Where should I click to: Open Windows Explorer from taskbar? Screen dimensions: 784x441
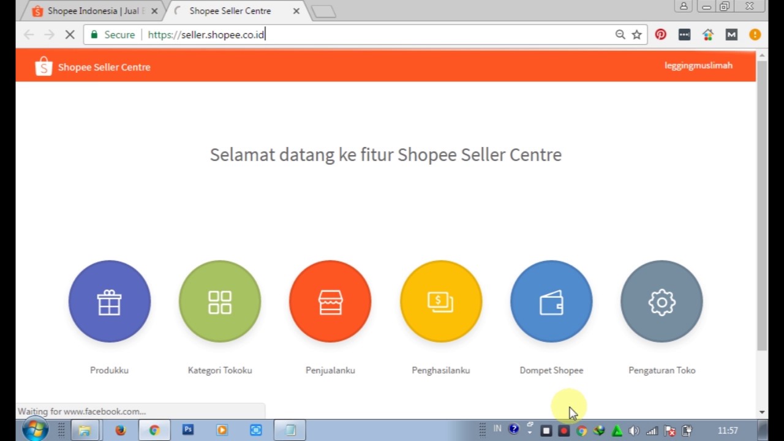85,431
